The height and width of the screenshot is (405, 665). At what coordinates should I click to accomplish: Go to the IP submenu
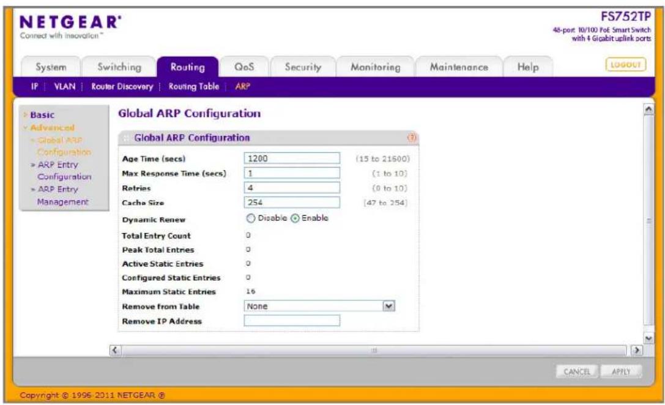coord(34,86)
